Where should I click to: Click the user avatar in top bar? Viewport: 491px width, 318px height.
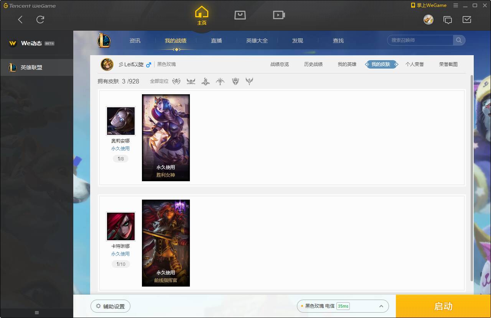pos(428,20)
